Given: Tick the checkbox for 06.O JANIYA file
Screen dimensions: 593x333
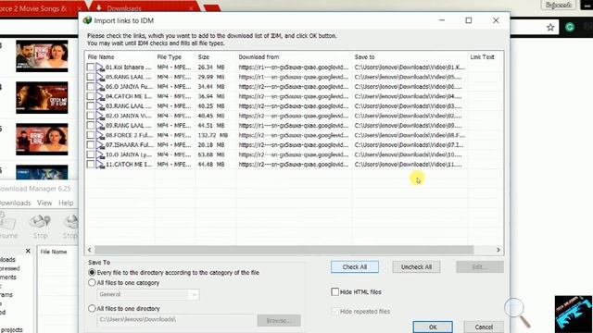Looking at the screenshot, I should pyautogui.click(x=91, y=87).
